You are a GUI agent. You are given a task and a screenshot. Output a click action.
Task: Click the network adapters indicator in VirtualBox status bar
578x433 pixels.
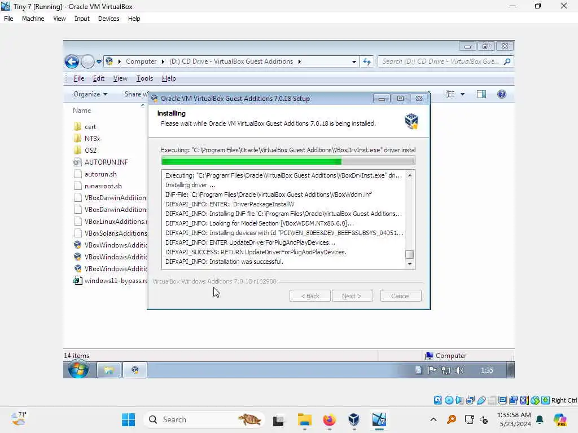pos(470,400)
